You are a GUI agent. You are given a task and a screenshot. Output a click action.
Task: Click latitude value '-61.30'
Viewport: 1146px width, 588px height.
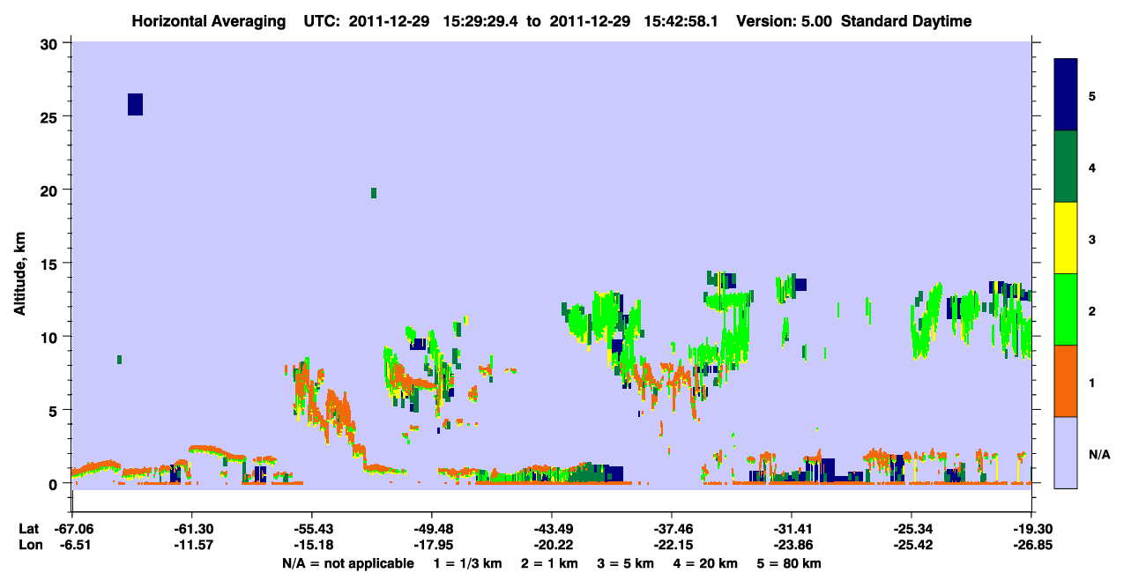[x=191, y=529]
